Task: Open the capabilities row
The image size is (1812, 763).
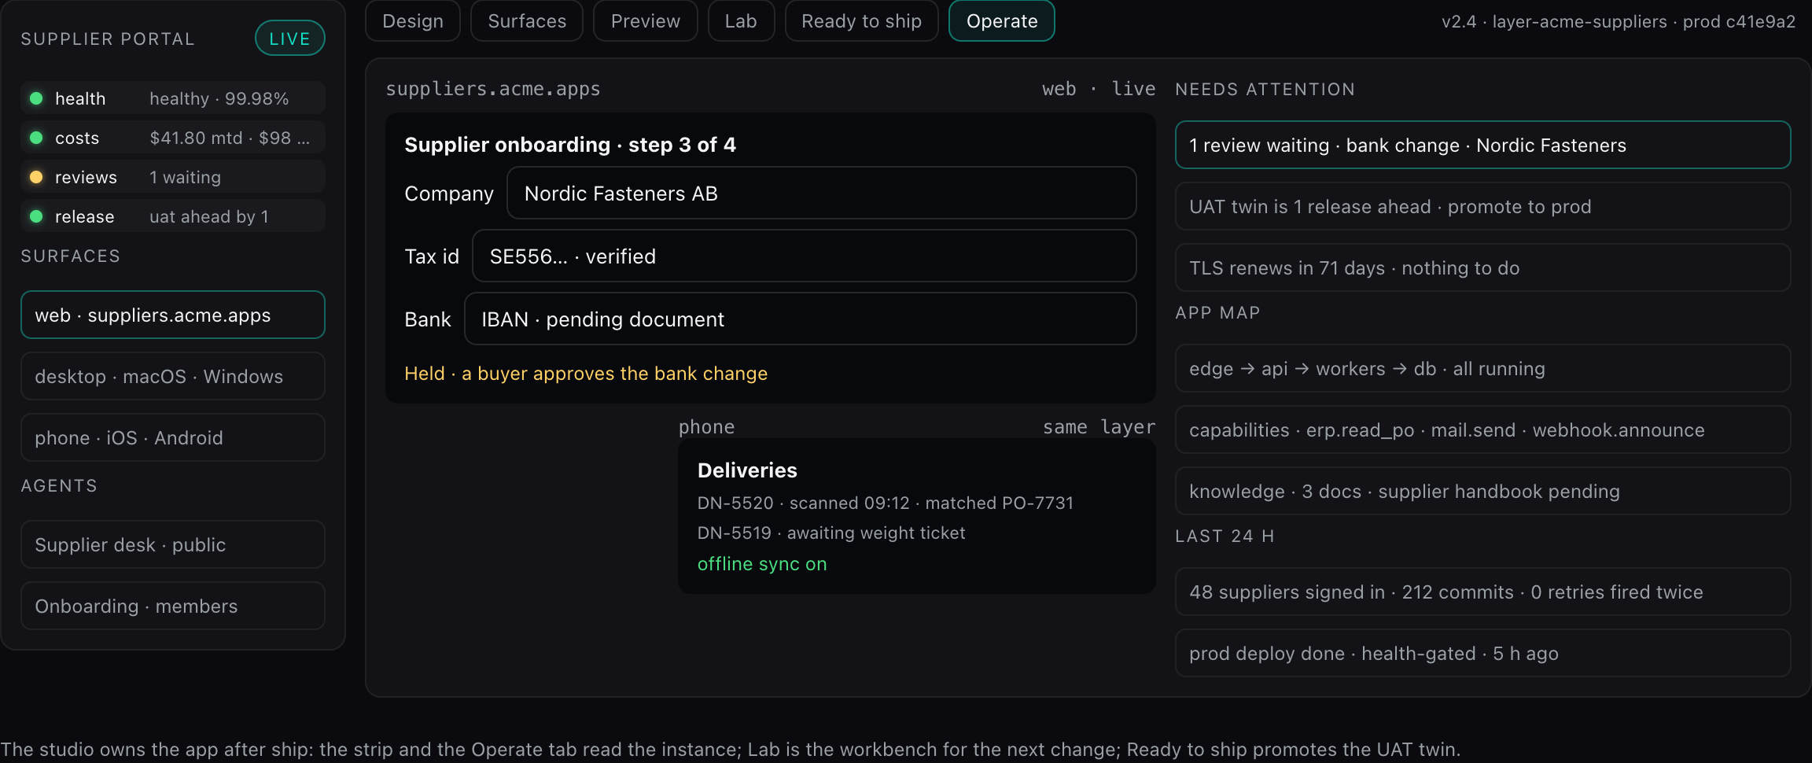Action: 1483,429
